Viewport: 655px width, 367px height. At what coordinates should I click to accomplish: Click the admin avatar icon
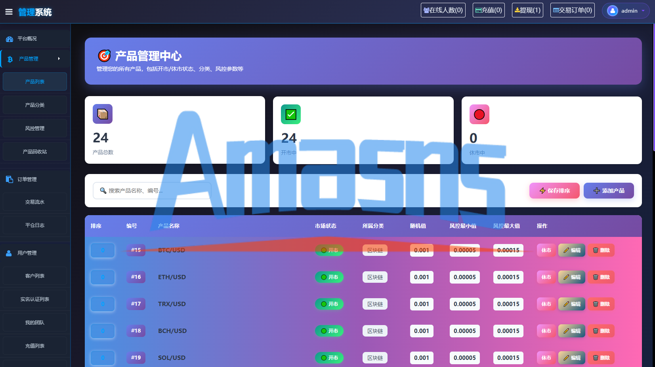[x=613, y=11]
